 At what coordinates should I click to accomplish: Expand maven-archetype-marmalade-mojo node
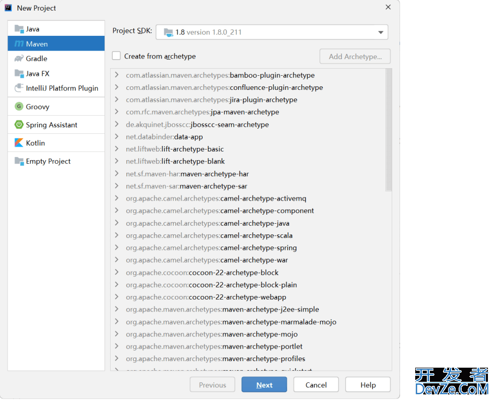point(117,322)
